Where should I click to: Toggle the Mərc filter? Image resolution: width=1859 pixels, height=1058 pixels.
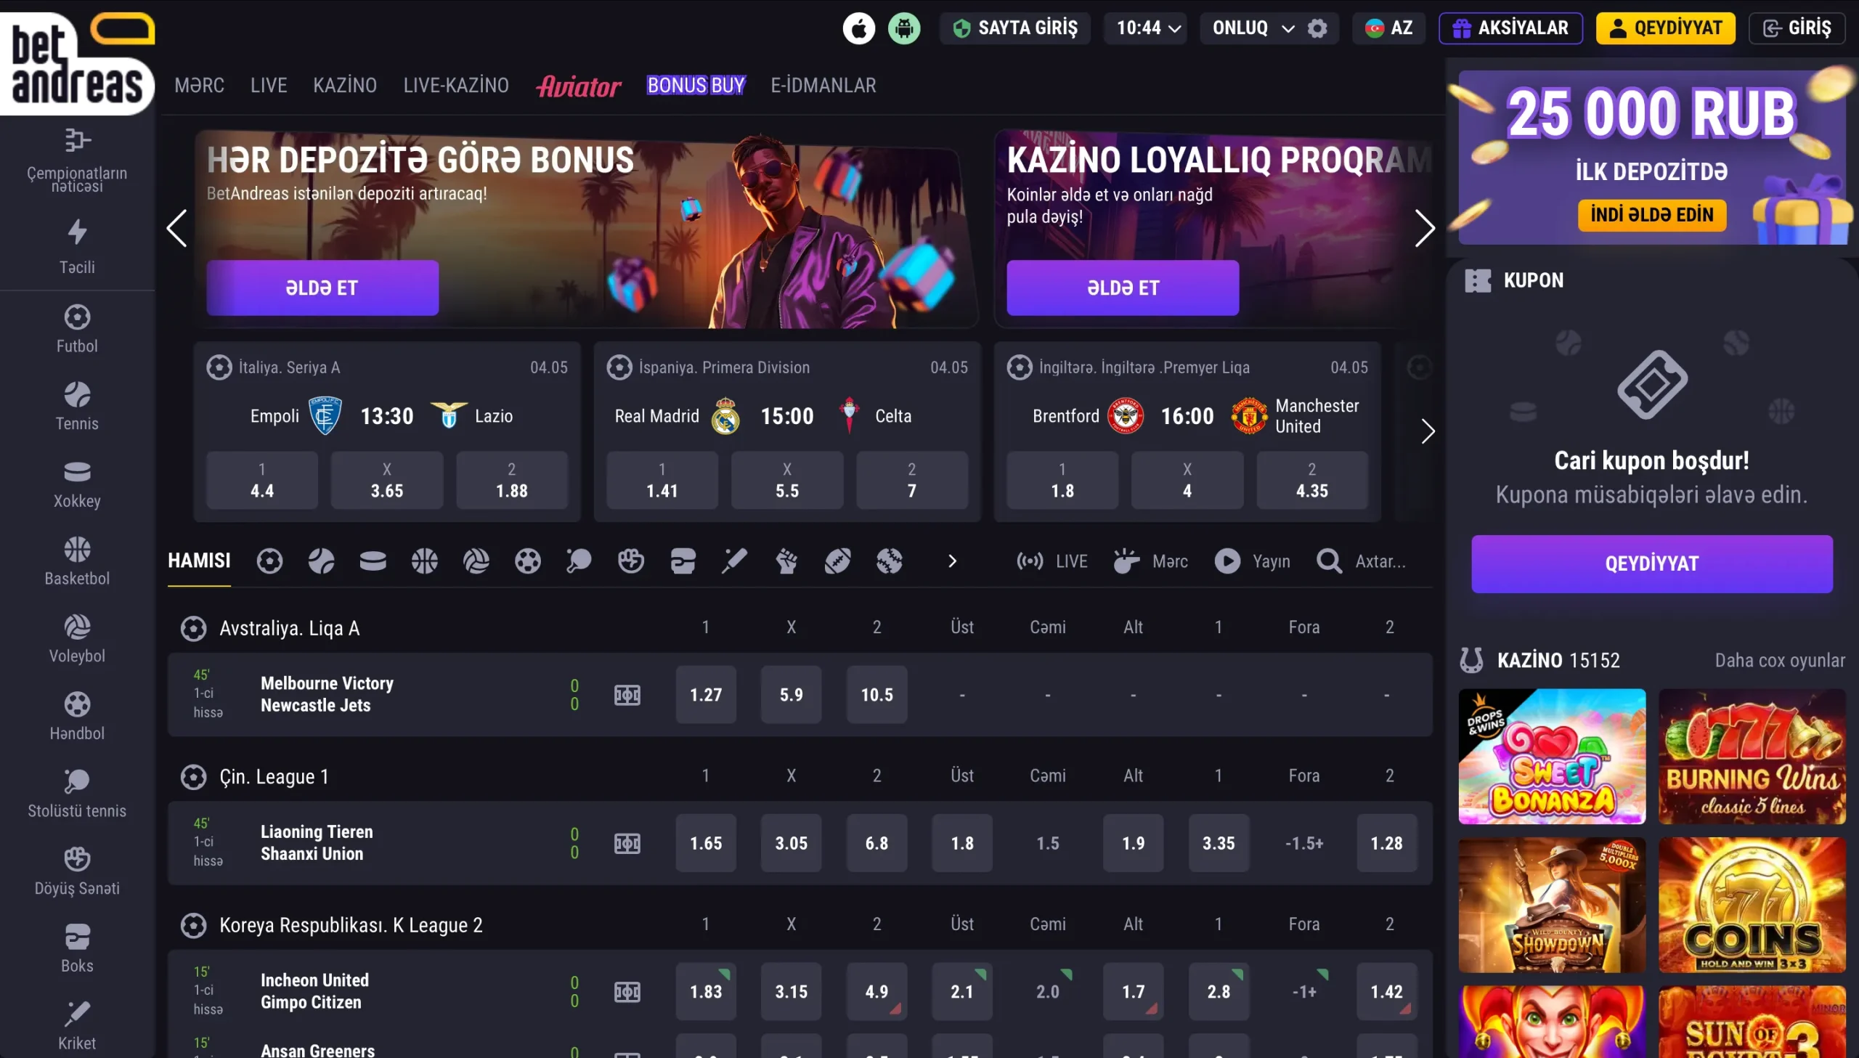[1151, 561]
